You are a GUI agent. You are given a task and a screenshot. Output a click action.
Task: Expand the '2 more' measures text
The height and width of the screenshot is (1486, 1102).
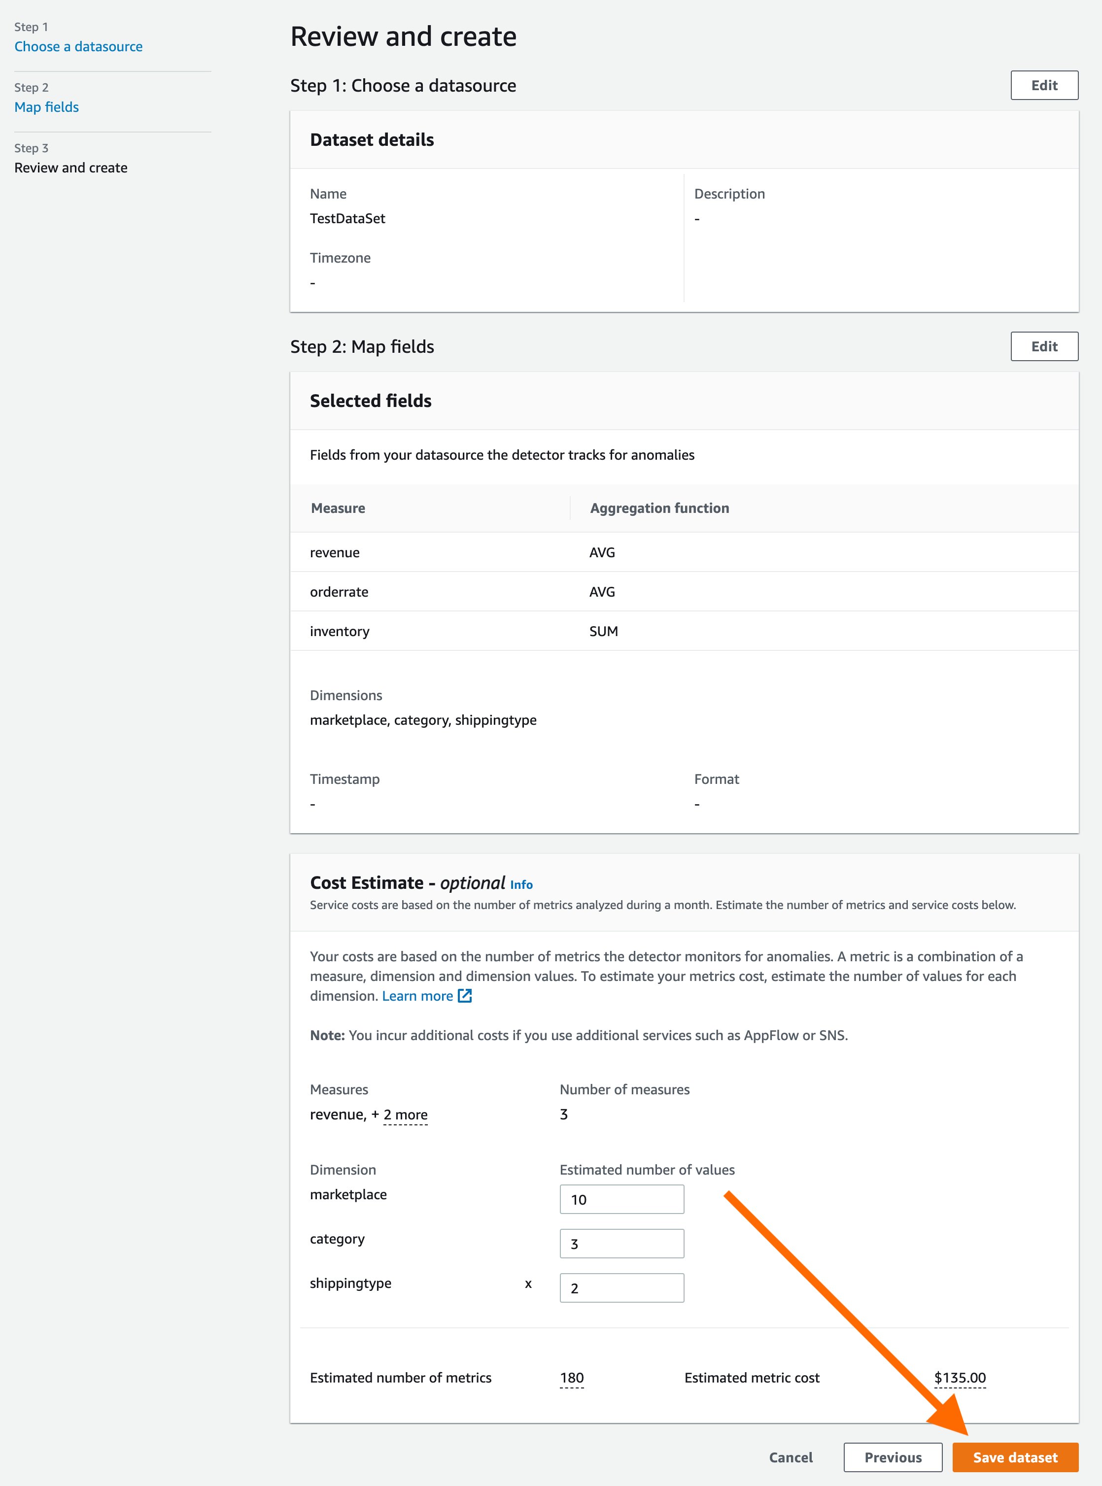click(x=405, y=1114)
